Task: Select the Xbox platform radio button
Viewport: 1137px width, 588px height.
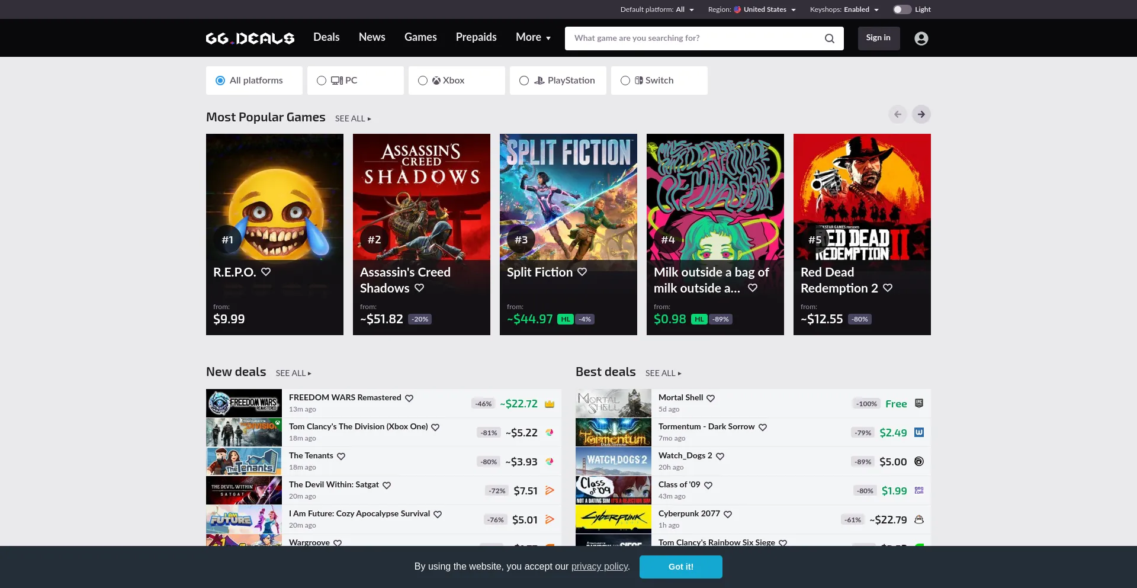Action: pos(423,81)
